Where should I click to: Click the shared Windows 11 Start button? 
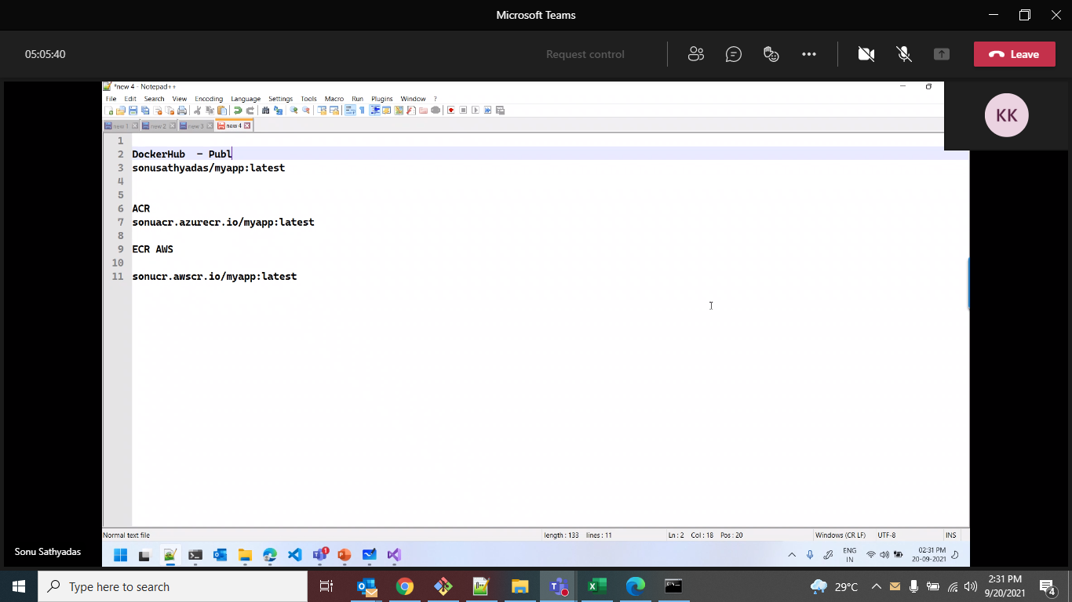click(120, 555)
